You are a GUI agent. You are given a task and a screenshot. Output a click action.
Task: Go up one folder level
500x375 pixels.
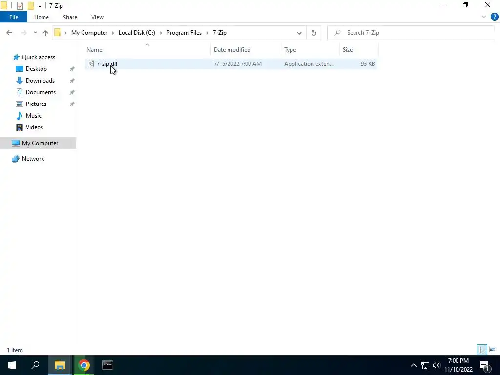[45, 33]
